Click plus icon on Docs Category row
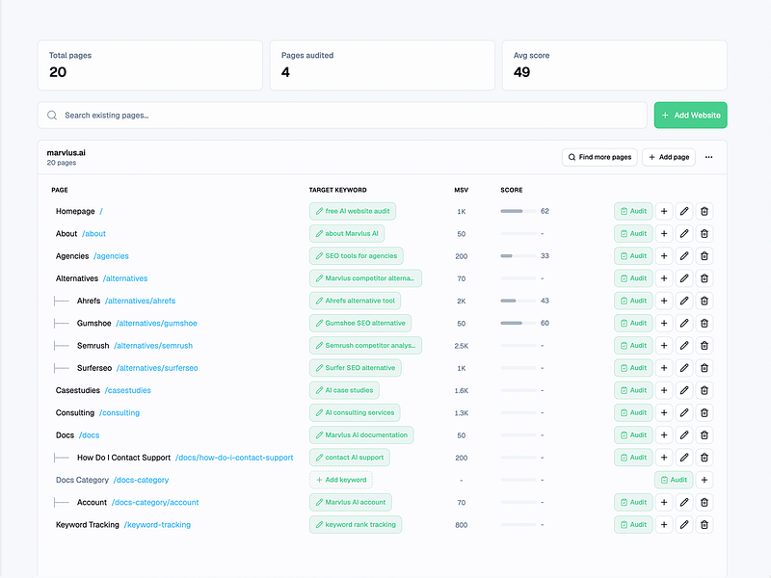771x578 pixels. [x=705, y=480]
